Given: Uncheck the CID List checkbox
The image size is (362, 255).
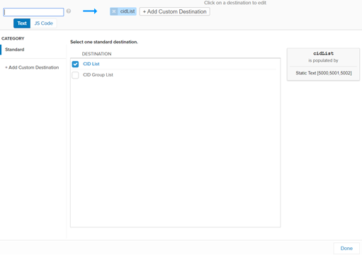Looking at the screenshot, I should click(75, 64).
